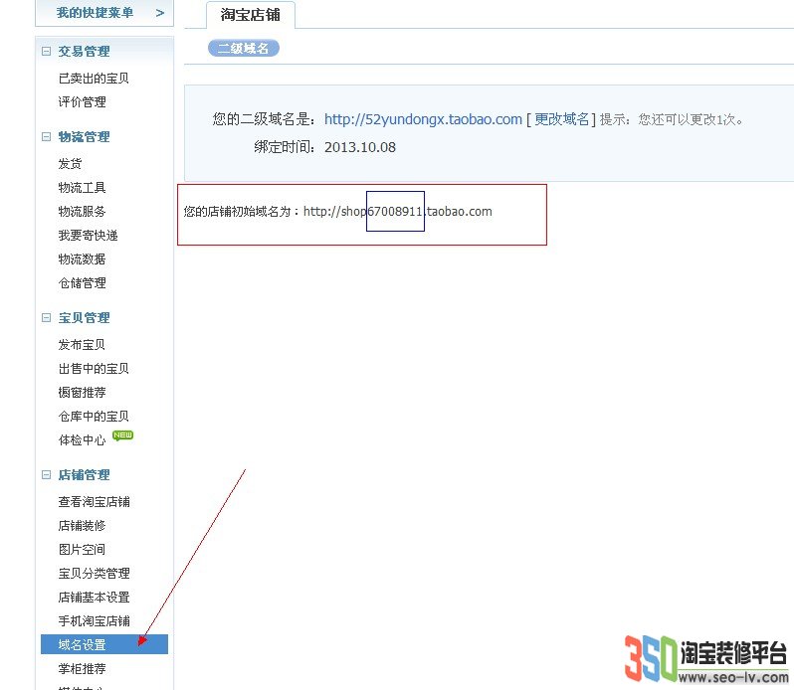794x690 pixels.
Task: Expand 我的快捷菜单 arrow
Action: [160, 13]
